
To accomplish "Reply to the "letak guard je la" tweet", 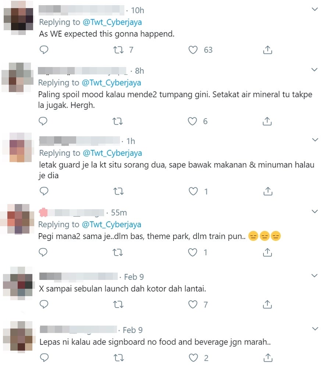I will click(44, 191).
